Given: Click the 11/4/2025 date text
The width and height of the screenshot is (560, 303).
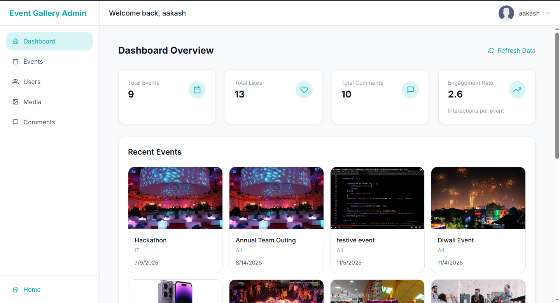Looking at the screenshot, I should 450,263.
